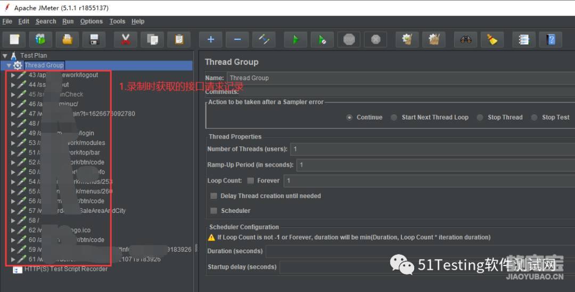Open the Run menu
The image size is (575, 292).
(x=68, y=21)
